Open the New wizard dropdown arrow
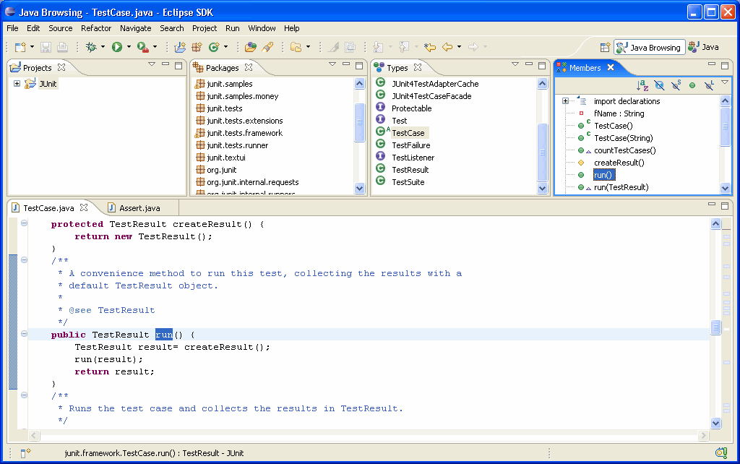This screenshot has height=464, width=740. tap(32, 47)
